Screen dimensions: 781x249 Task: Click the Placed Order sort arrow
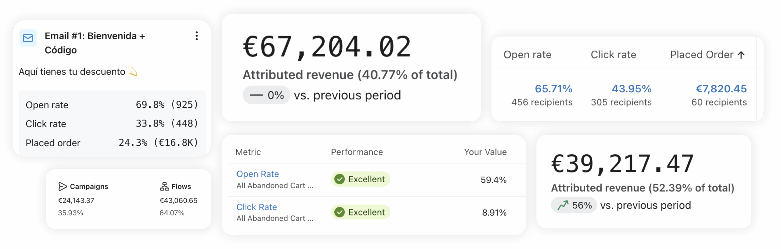(x=741, y=55)
